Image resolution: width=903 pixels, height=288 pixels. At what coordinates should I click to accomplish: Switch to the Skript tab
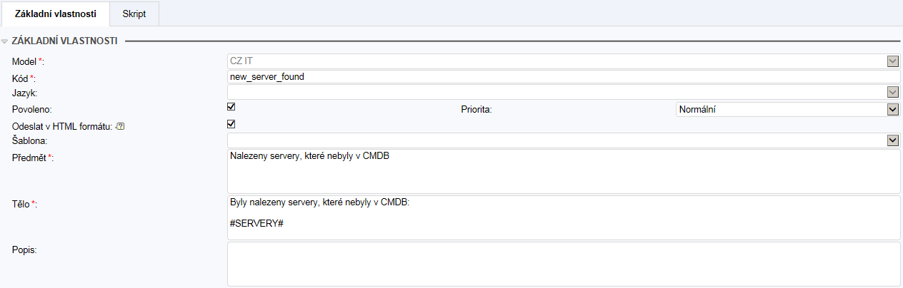tap(134, 14)
